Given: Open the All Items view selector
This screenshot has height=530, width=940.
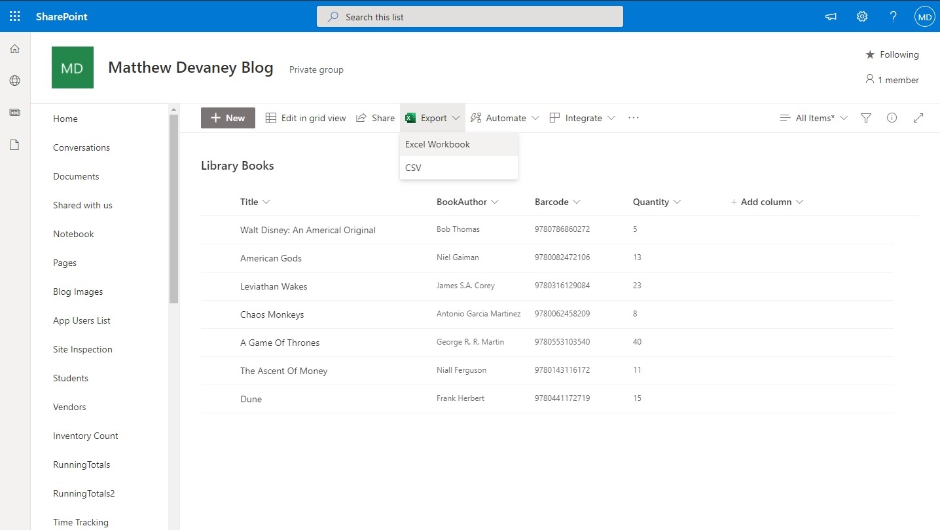Looking at the screenshot, I should coord(813,118).
